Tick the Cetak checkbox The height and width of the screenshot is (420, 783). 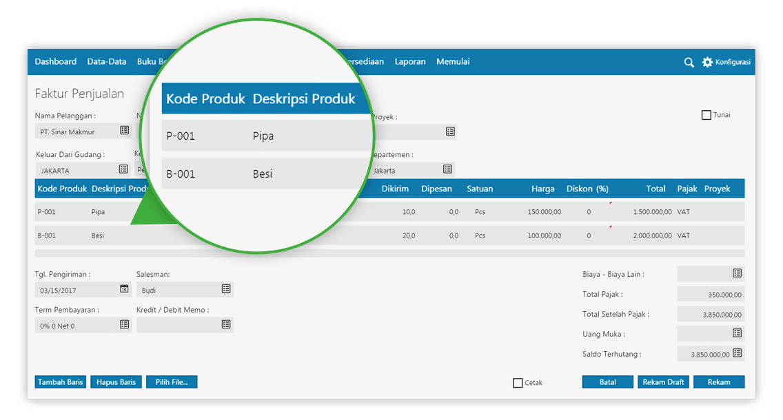[518, 383]
